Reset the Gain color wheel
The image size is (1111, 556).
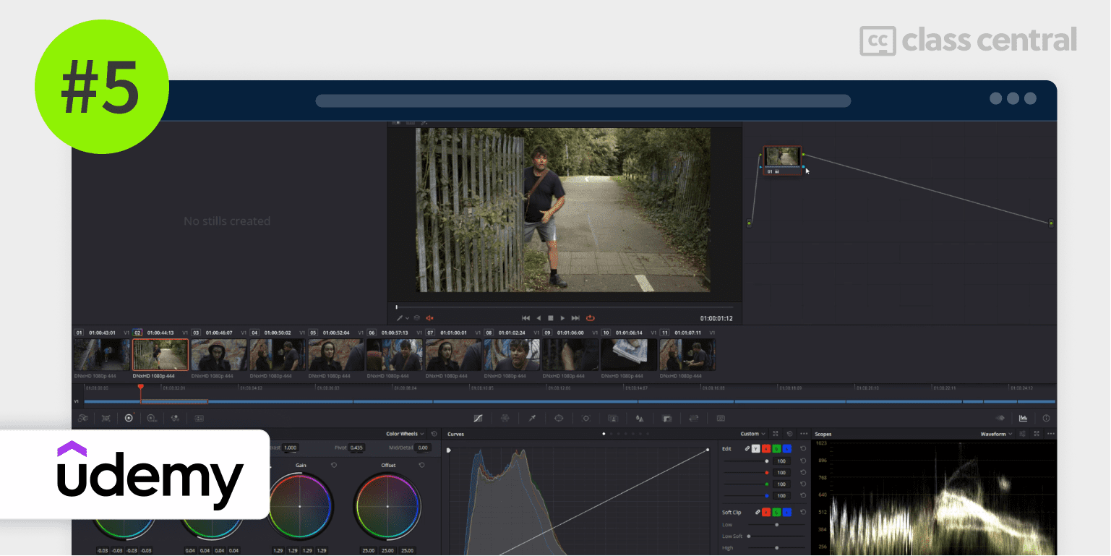(334, 465)
